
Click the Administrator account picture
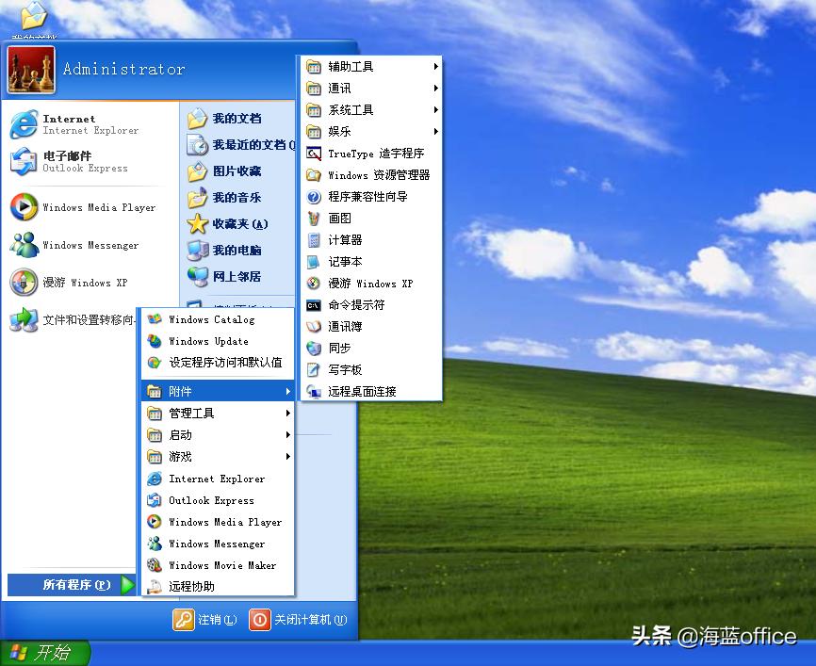click(29, 69)
